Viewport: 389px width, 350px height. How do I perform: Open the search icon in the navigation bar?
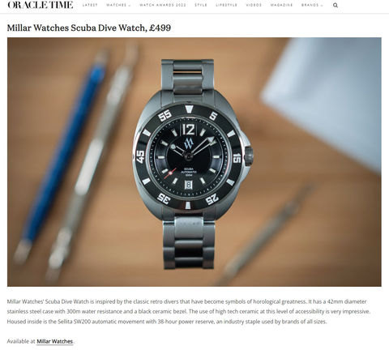[x=336, y=5]
